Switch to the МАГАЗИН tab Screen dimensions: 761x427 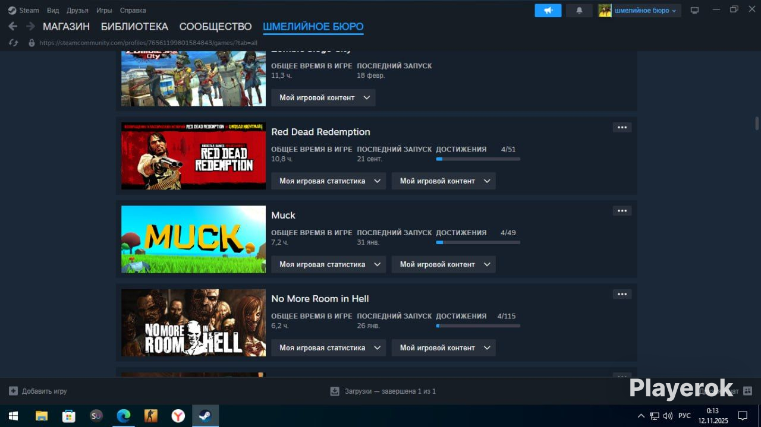66,27
